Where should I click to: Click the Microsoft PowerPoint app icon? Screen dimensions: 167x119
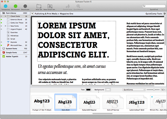pos(8,45)
